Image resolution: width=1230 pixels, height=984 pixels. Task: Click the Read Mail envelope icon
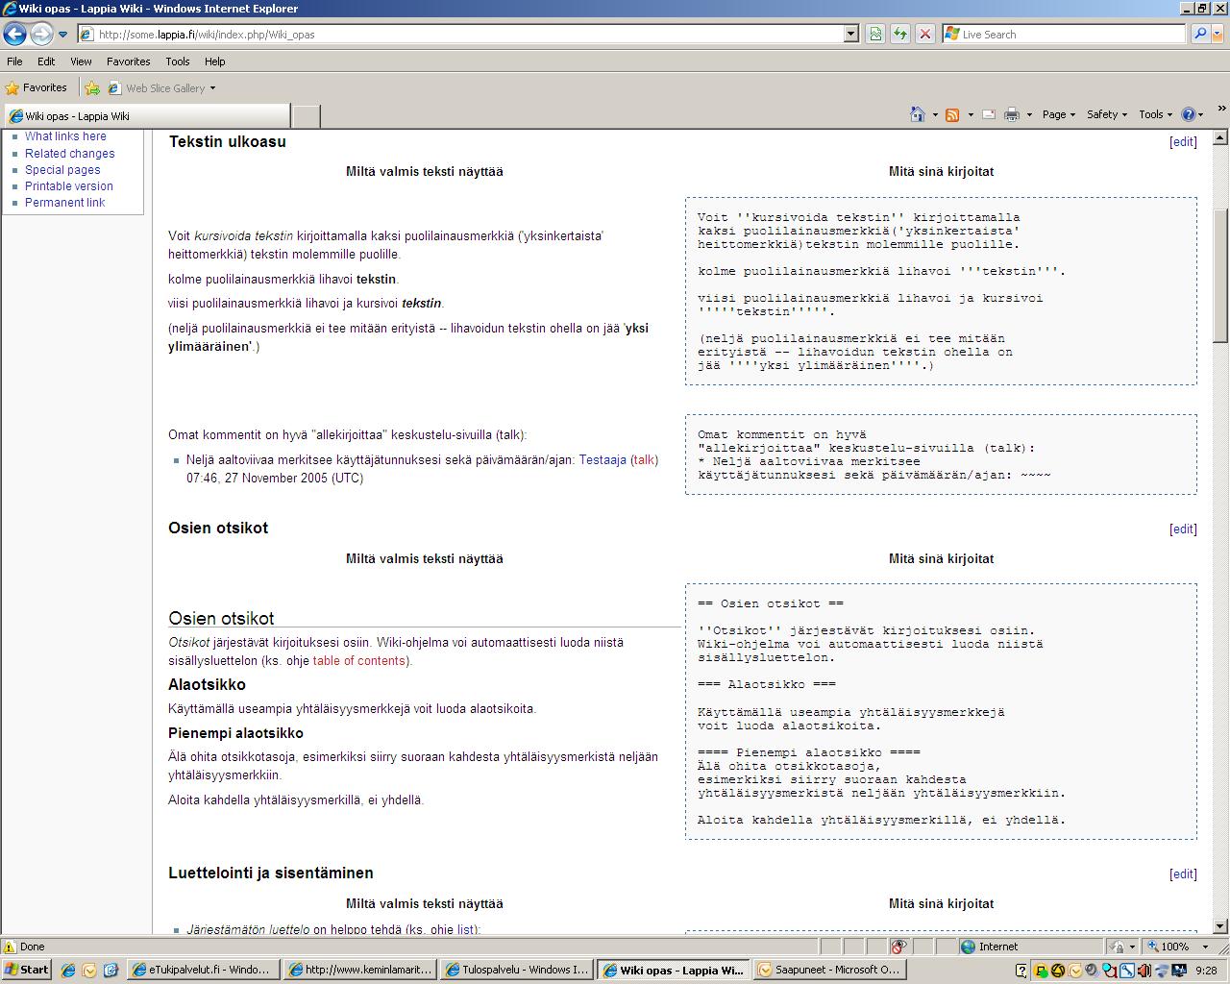pyautogui.click(x=988, y=114)
